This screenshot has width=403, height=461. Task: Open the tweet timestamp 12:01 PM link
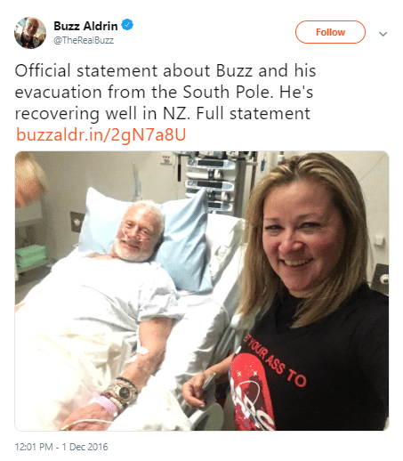click(x=34, y=447)
